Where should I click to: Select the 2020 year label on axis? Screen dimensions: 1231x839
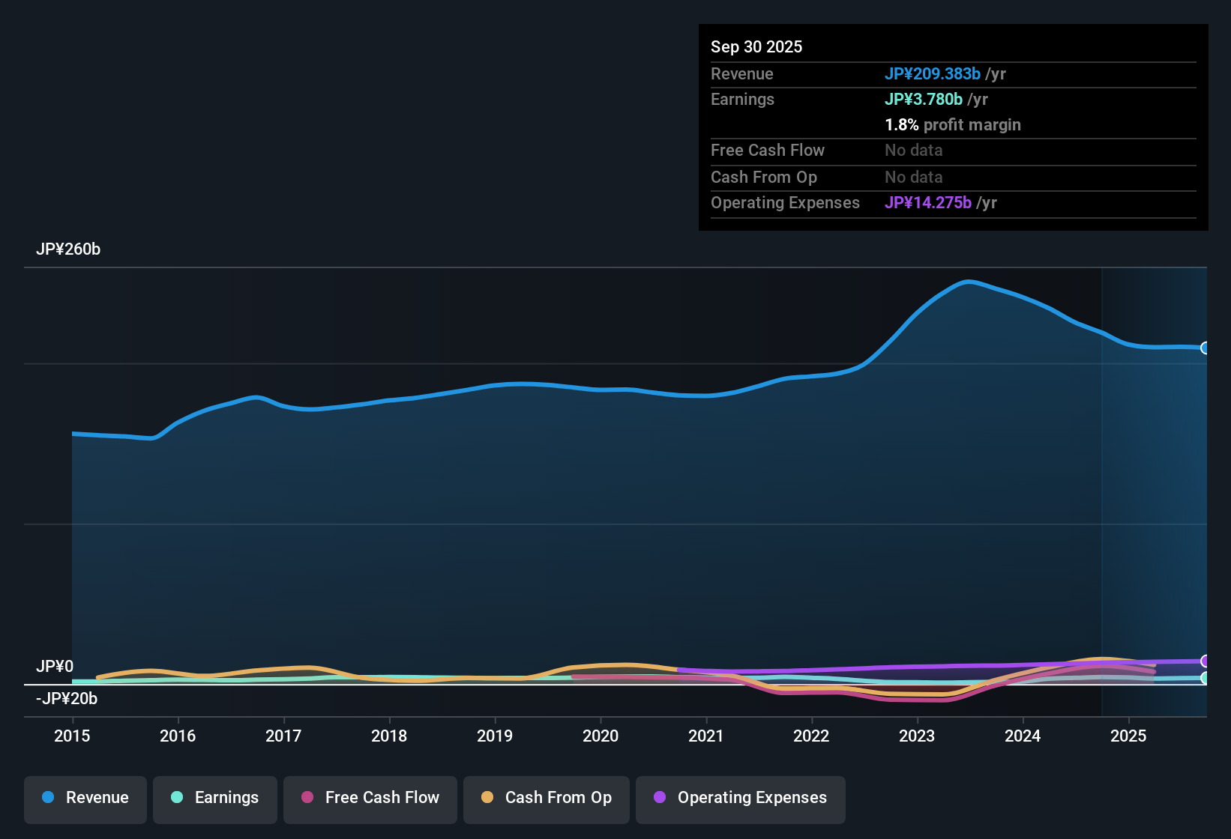click(601, 736)
